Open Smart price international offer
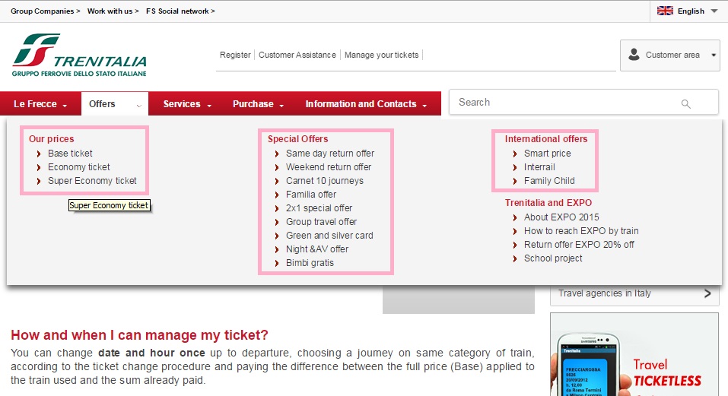The image size is (728, 396). point(548,153)
